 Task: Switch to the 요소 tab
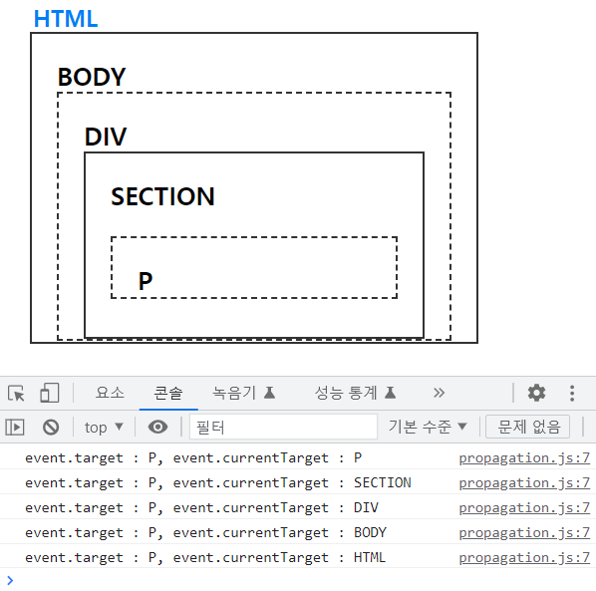(110, 393)
